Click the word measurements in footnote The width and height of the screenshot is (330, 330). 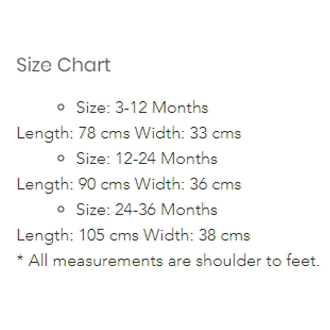[108, 261]
